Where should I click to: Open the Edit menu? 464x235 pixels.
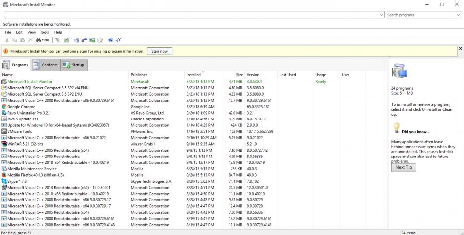pos(19,32)
